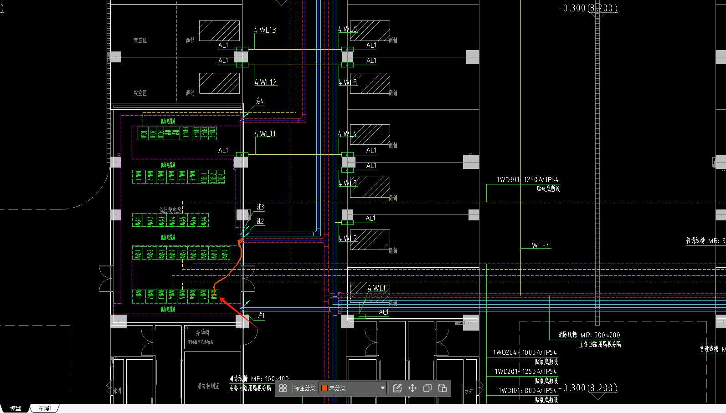Open the 未分类 category dropdown

click(353, 388)
